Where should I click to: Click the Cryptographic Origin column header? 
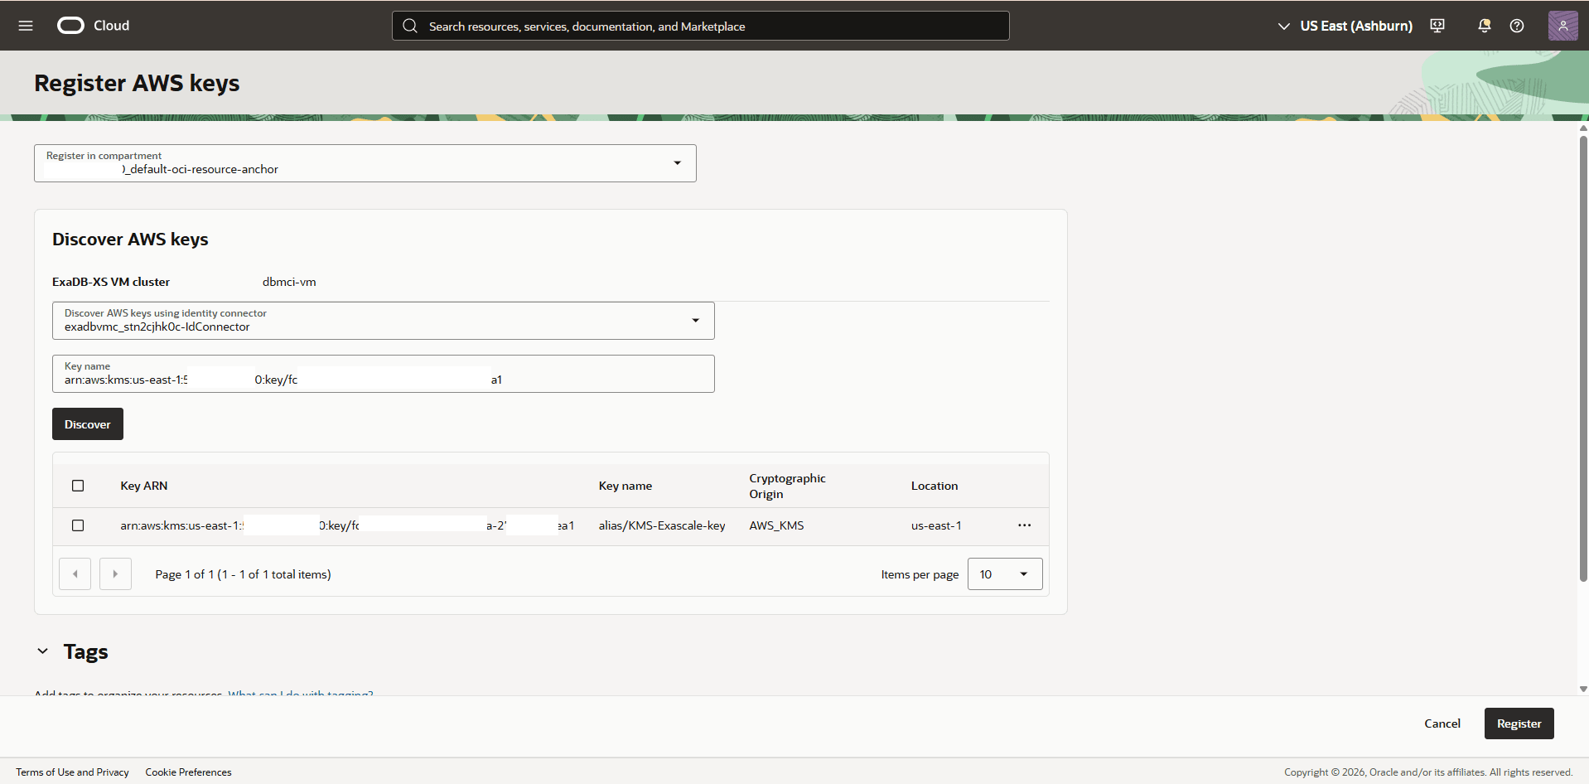(787, 486)
